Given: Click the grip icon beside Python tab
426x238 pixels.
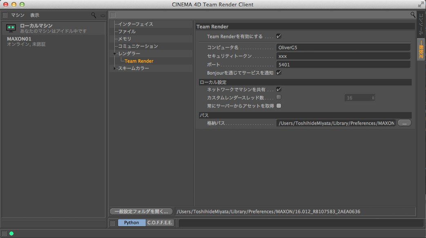Looking at the screenshot, I should (112, 223).
